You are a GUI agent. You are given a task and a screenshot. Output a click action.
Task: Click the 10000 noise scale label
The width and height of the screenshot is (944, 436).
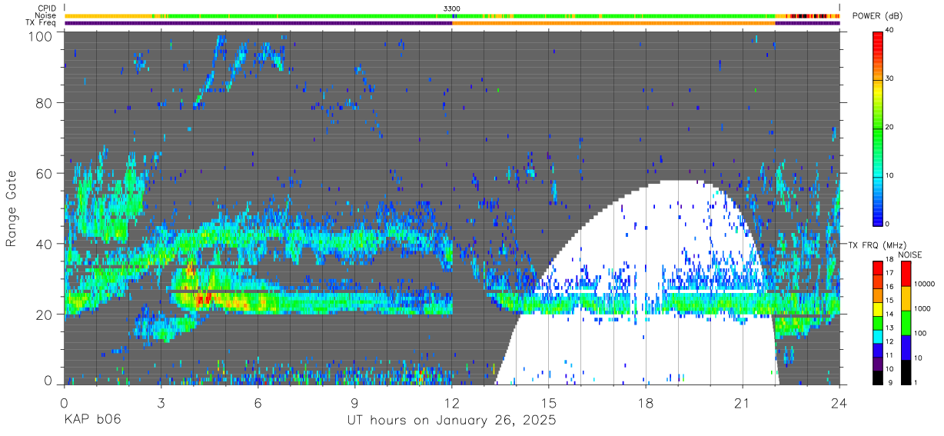click(x=923, y=284)
